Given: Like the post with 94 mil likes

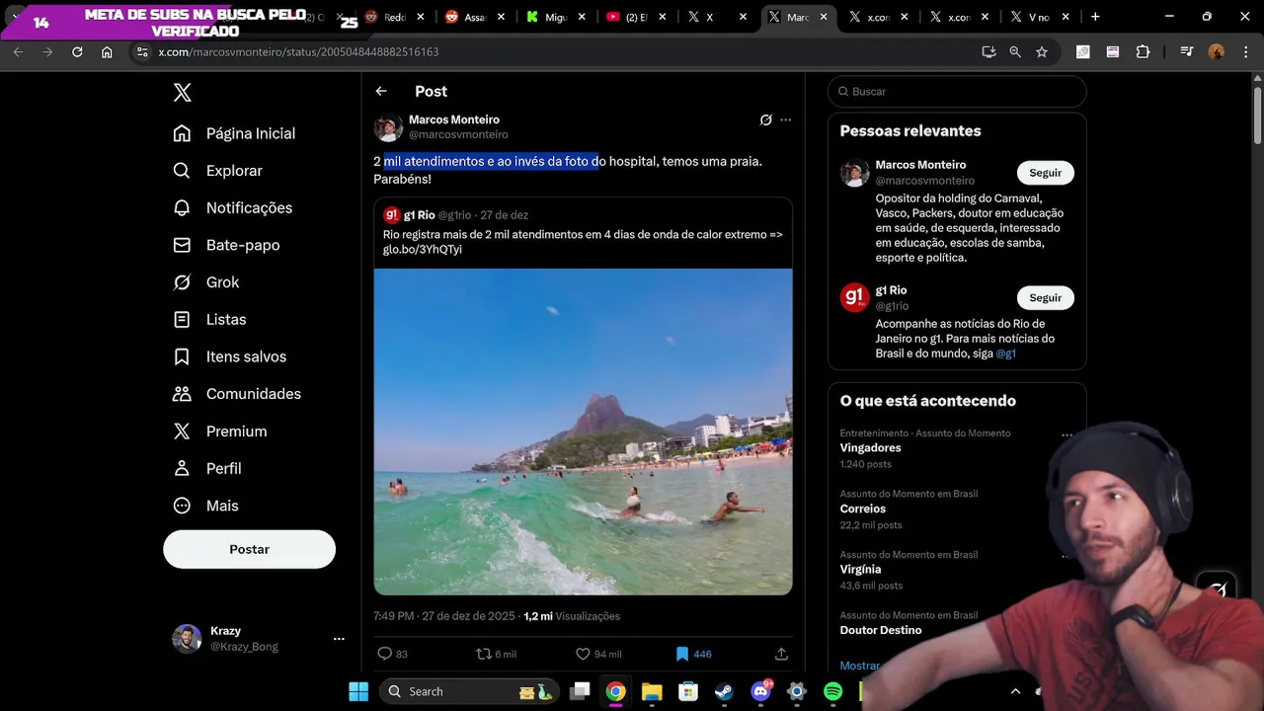Looking at the screenshot, I should [x=583, y=654].
